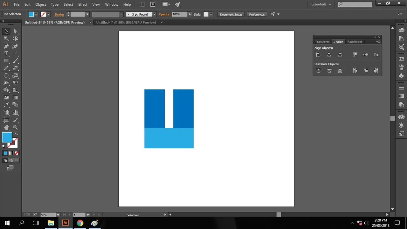The image size is (407, 229).
Task: Choose the Lasso tool
Action: (x=15, y=38)
